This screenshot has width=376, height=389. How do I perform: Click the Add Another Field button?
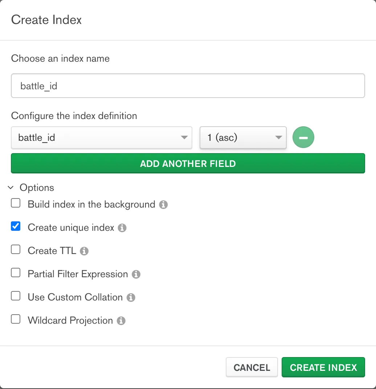click(x=188, y=163)
